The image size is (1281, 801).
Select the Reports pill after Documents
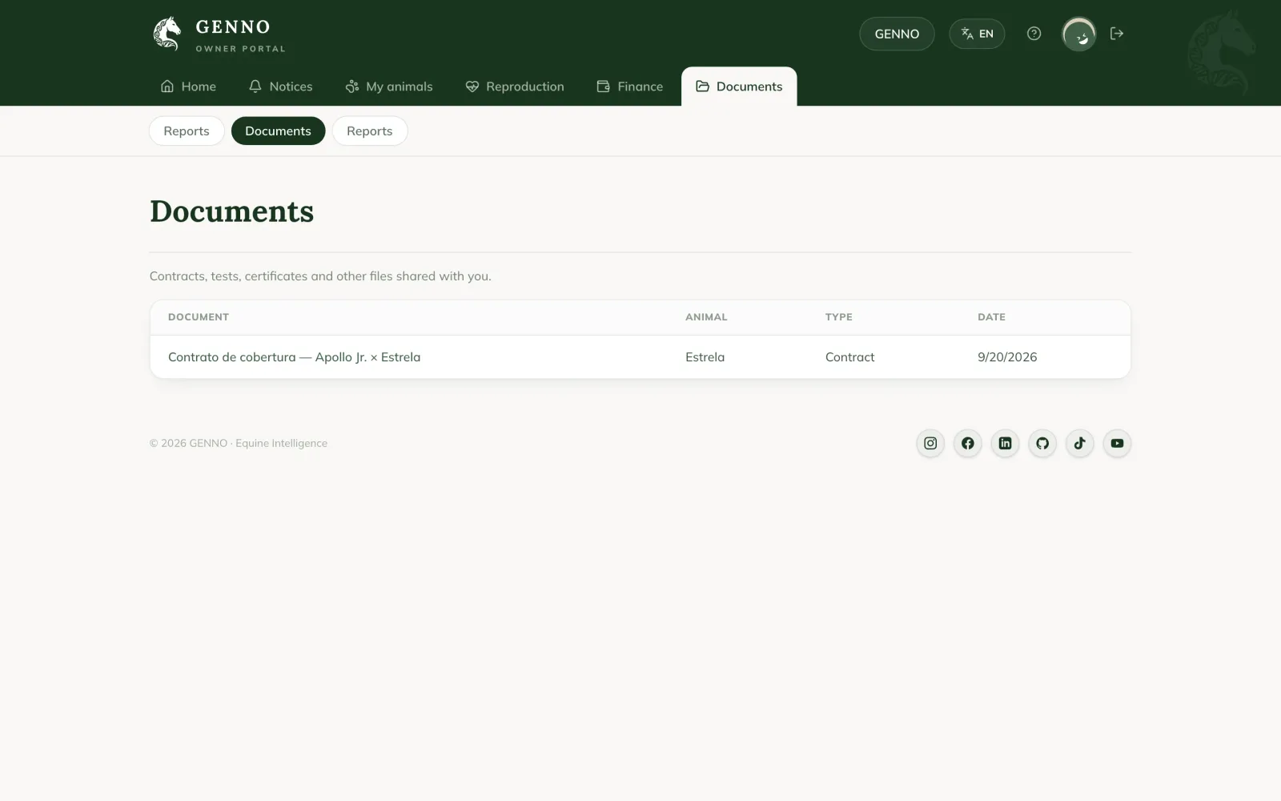[x=370, y=131]
